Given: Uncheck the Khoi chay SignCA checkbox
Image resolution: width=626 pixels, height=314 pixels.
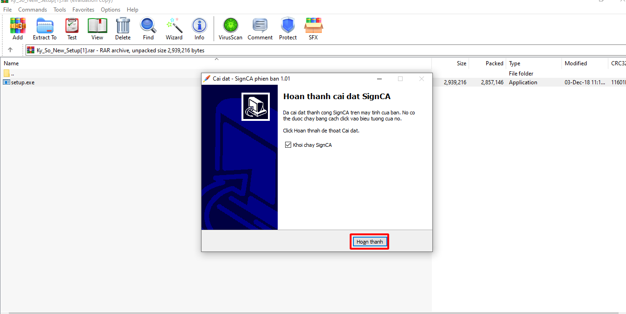Looking at the screenshot, I should click(x=288, y=145).
